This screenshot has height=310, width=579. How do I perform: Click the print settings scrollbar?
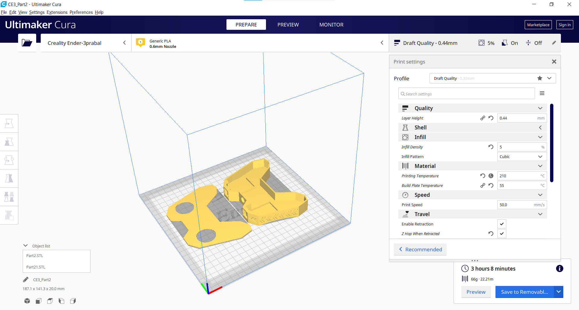point(552,143)
